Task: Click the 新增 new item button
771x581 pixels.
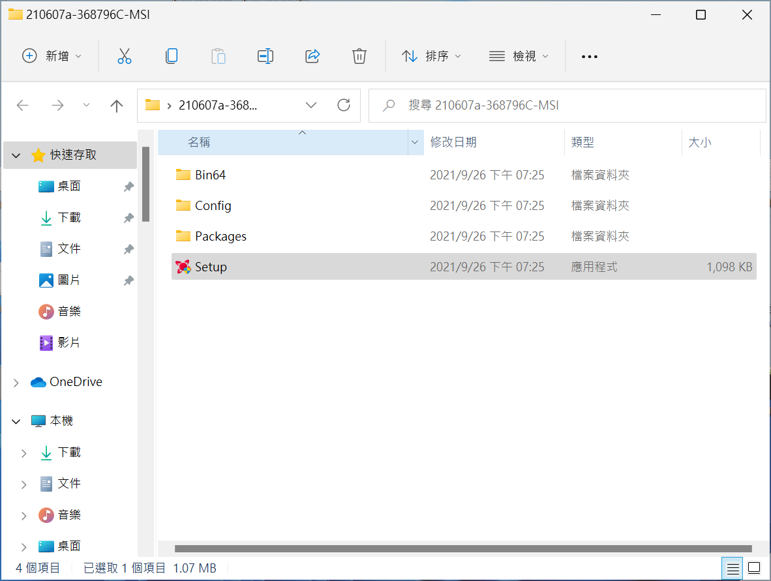Action: click(52, 56)
